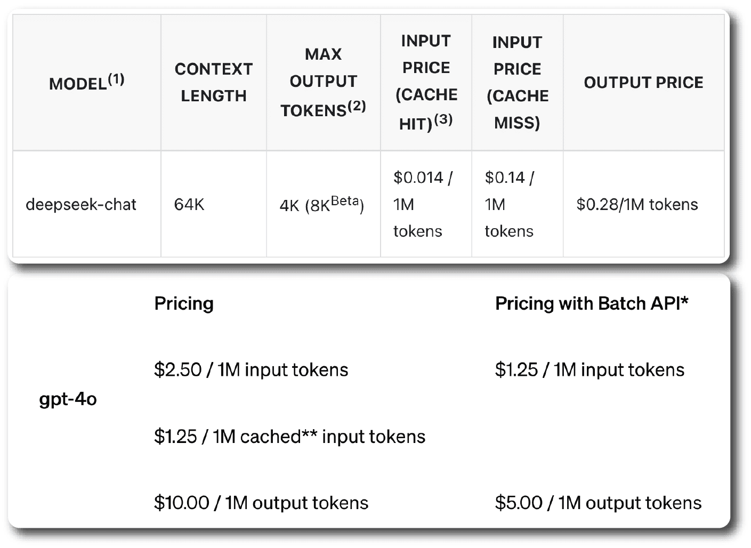
Task: Click the MODEL column header
Action: pyautogui.click(x=86, y=83)
